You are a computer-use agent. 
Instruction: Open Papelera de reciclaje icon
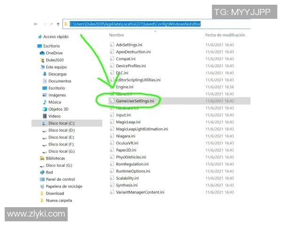pyautogui.click(x=42, y=186)
